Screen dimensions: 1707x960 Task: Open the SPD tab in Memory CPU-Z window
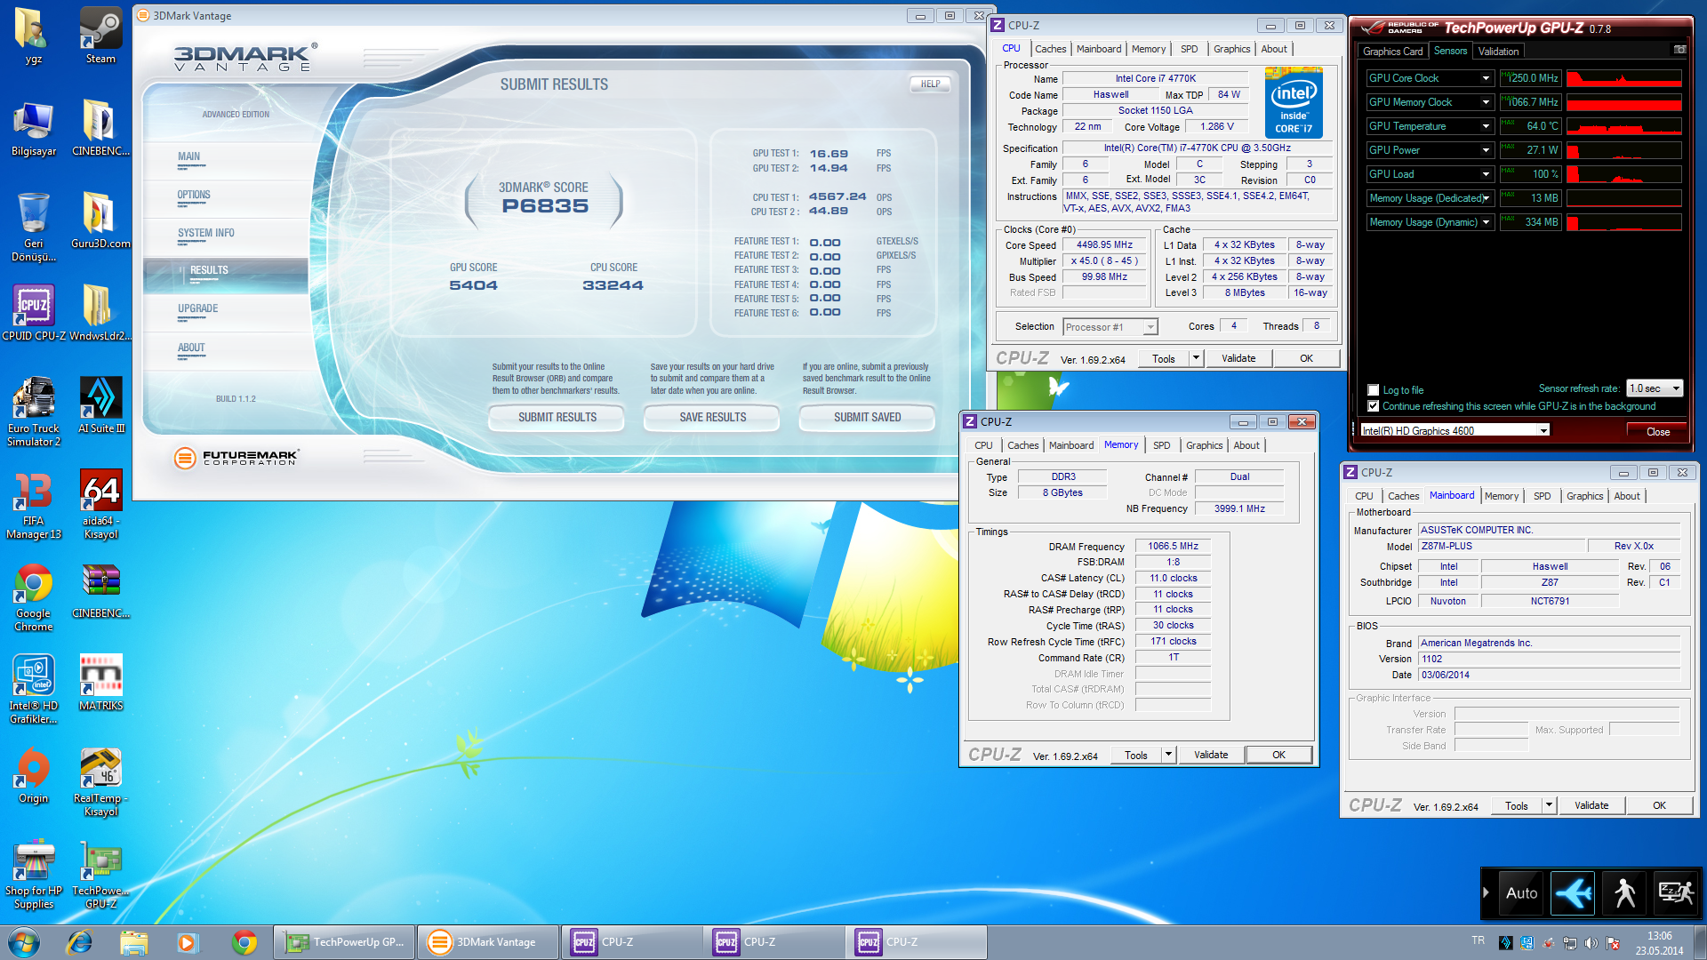(1161, 445)
